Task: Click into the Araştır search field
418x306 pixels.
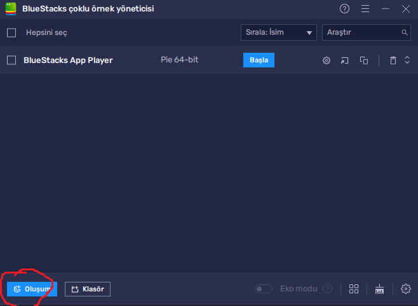Action: (367, 32)
